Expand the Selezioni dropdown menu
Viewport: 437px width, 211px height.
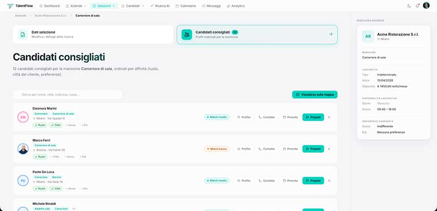104,6
